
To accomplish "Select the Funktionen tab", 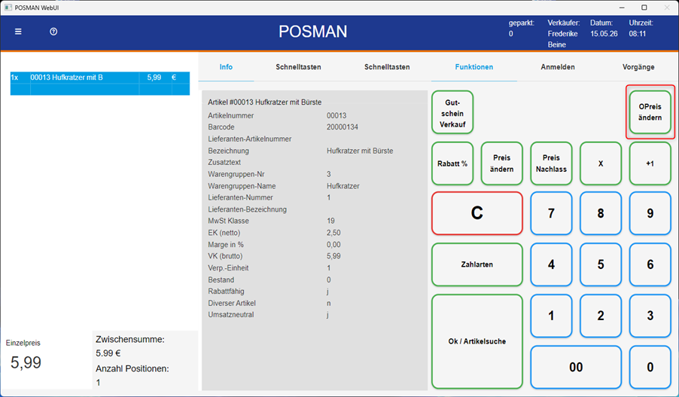I will (473, 67).
